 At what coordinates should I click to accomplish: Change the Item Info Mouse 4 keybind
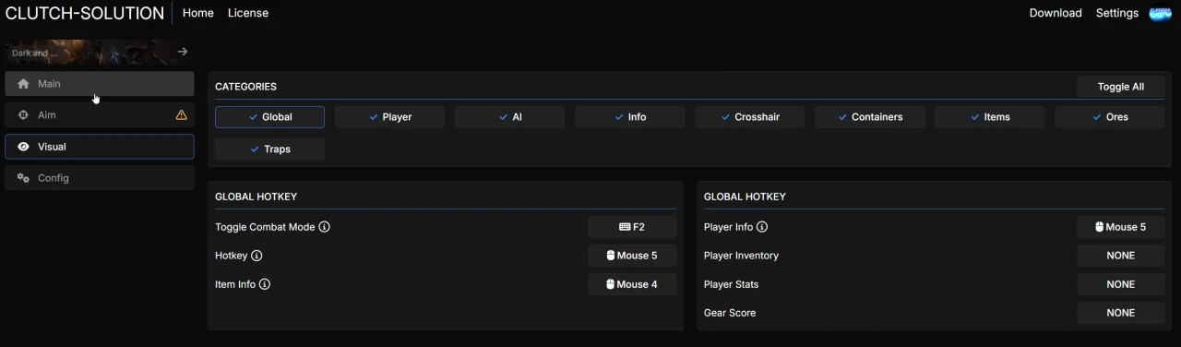click(632, 284)
